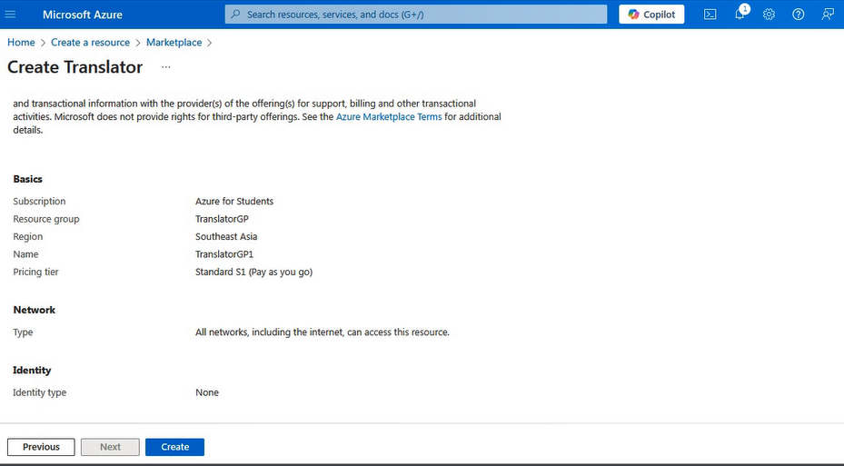Open the hamburger portal menu
The width and height of the screenshot is (844, 466).
[x=10, y=15]
